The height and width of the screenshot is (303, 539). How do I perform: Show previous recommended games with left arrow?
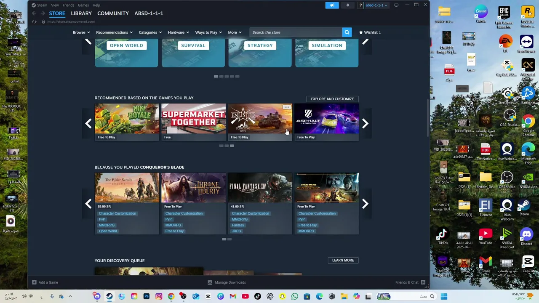click(x=88, y=123)
